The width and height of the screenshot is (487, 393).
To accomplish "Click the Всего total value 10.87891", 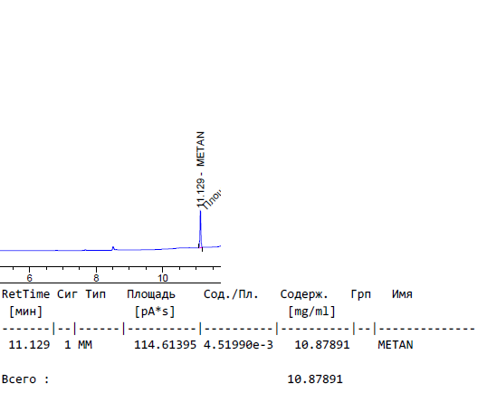I will pyautogui.click(x=315, y=379).
